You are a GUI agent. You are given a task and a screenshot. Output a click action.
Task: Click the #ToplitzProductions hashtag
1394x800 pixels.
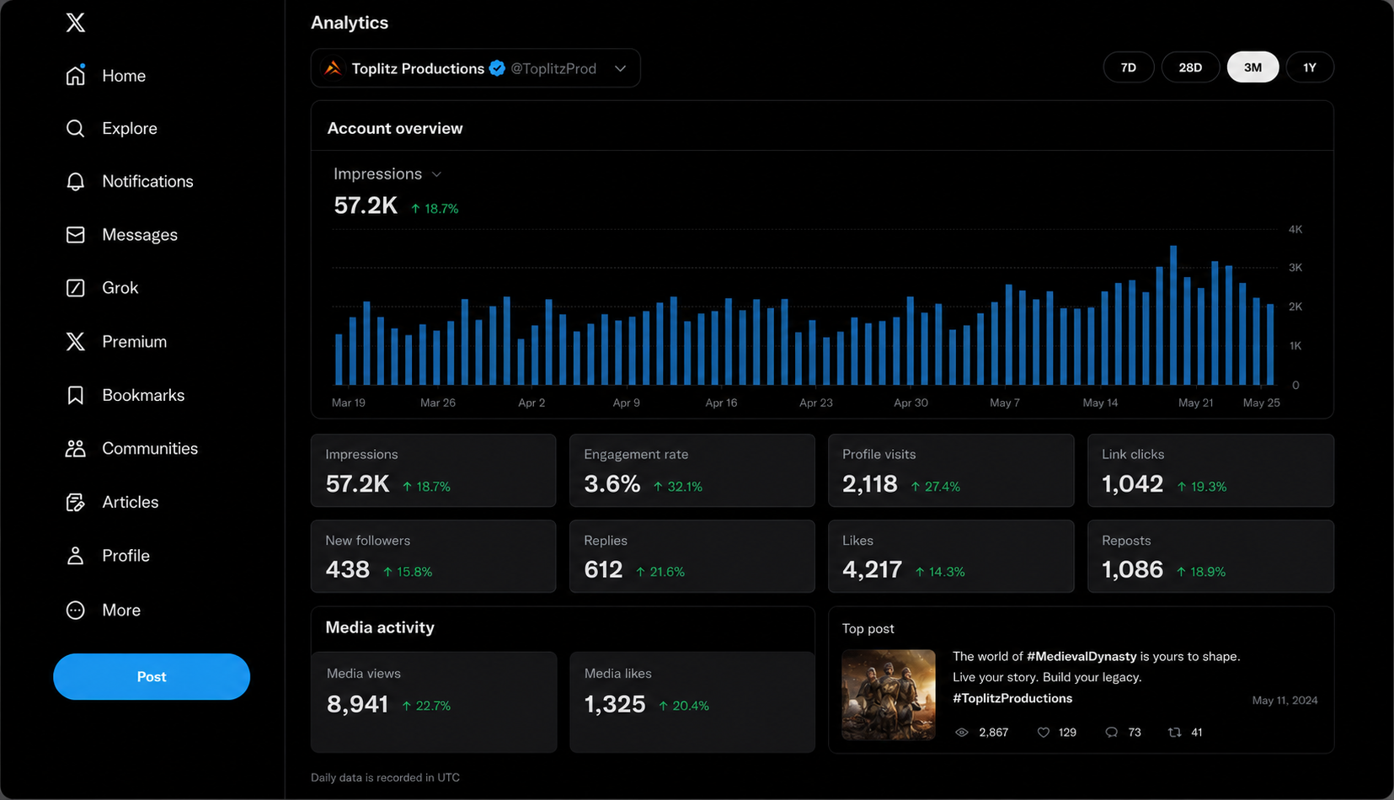[x=1012, y=698]
